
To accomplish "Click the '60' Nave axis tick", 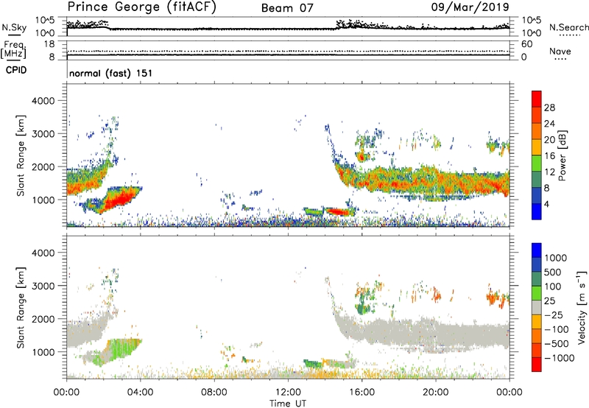I will [x=526, y=44].
